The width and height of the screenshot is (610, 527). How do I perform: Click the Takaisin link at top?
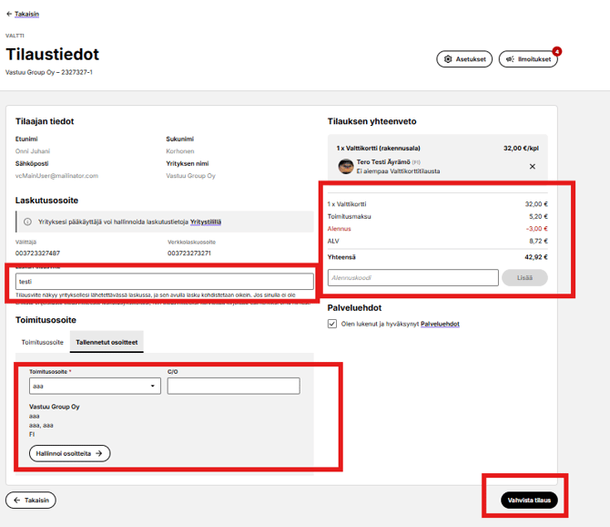click(x=26, y=14)
